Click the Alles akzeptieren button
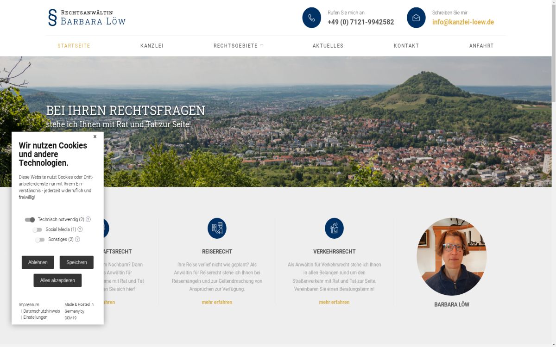 tap(57, 280)
